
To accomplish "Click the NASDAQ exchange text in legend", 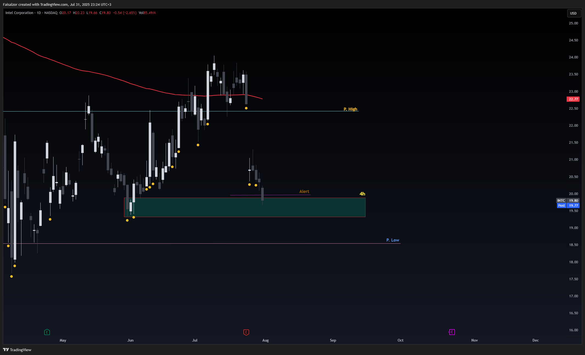I will pyautogui.click(x=51, y=13).
